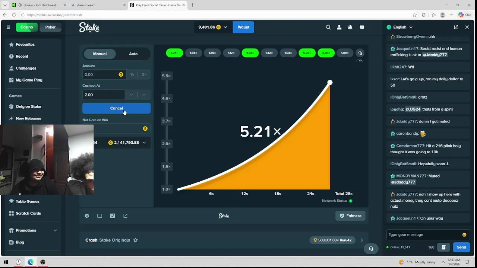Expand the Crash game info chevron
The image size is (477, 268).
pos(361,240)
